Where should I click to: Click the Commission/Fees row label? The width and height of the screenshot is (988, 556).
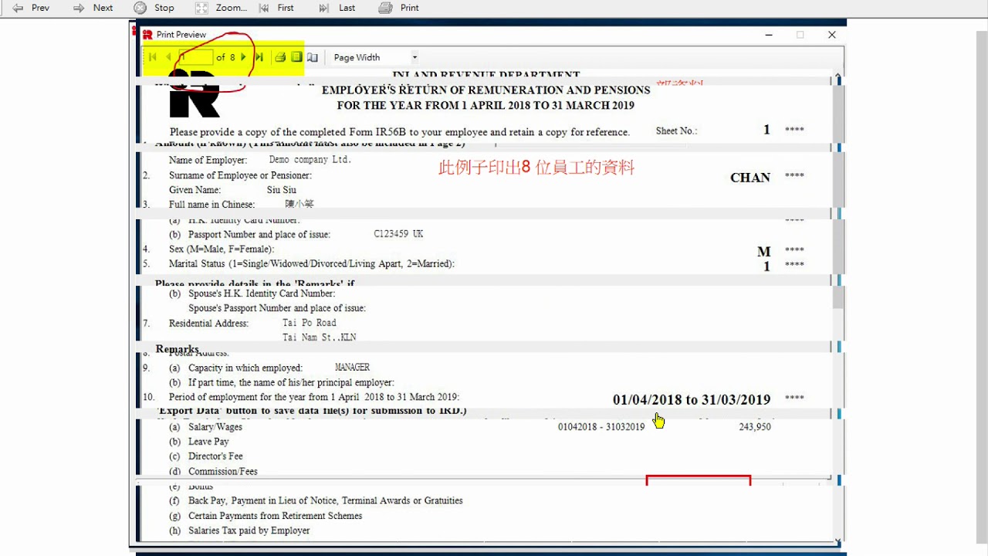pyautogui.click(x=223, y=471)
